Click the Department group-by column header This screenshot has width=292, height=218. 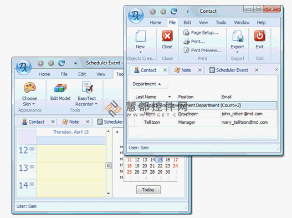tap(150, 84)
